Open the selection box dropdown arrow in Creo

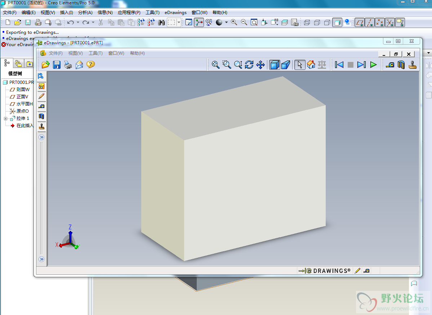[179, 22]
